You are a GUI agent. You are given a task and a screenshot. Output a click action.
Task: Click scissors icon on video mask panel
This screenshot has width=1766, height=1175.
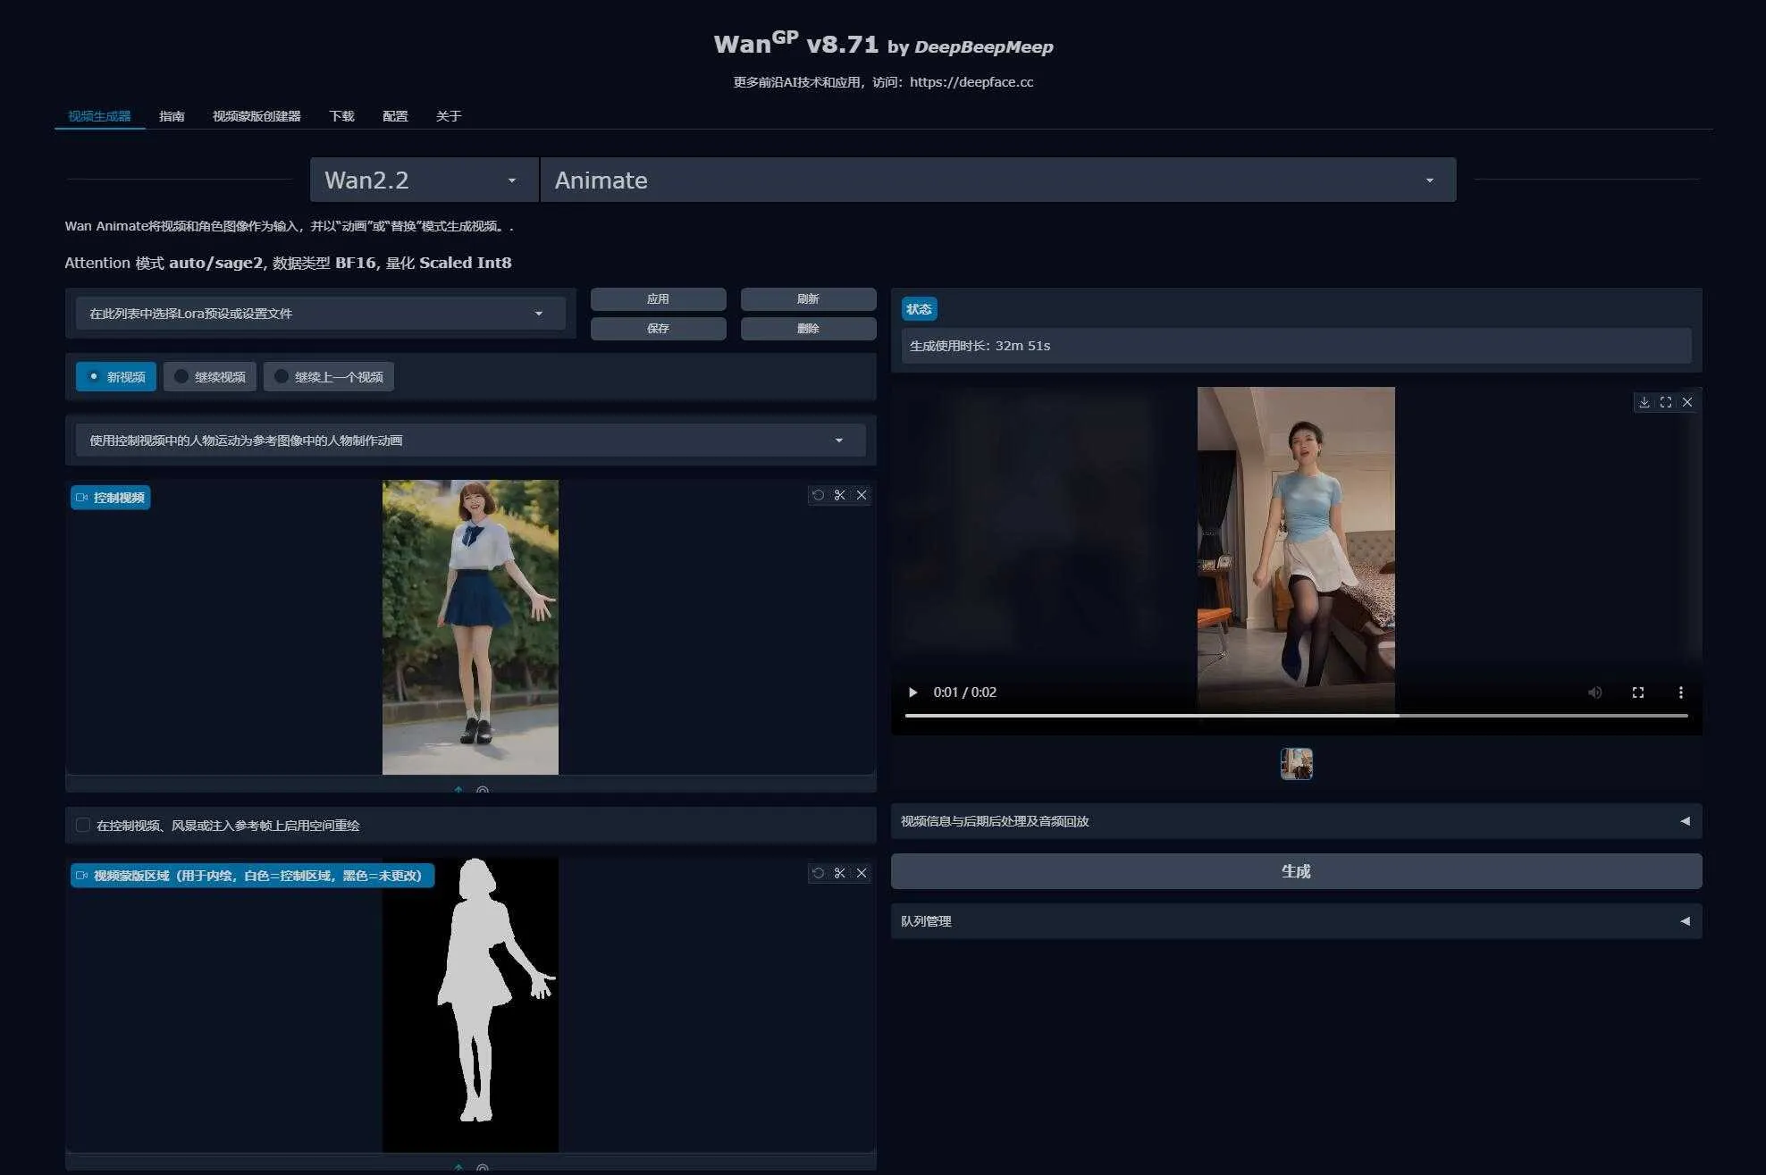pos(839,873)
